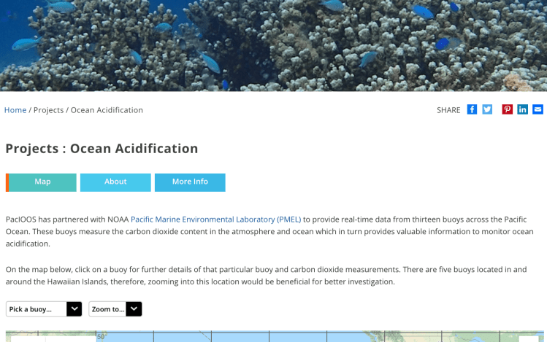Go to Home breadcrumb link
This screenshot has width=547, height=342.
(x=15, y=110)
